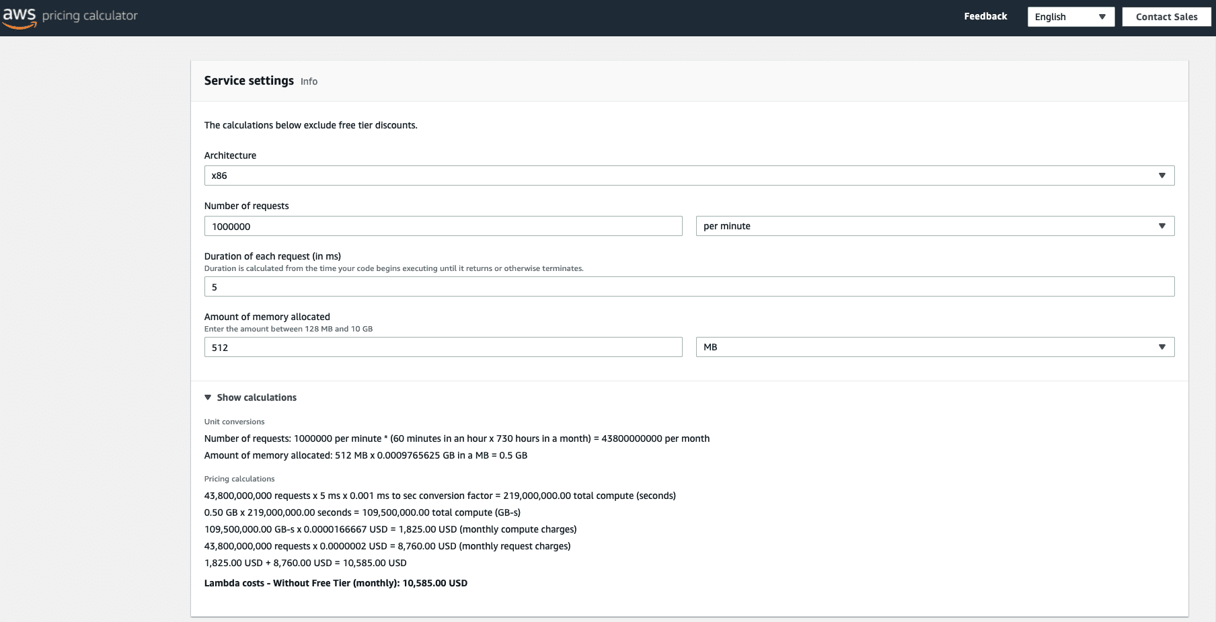1216x622 pixels.
Task: Open the Feedback link
Action: [985, 16]
